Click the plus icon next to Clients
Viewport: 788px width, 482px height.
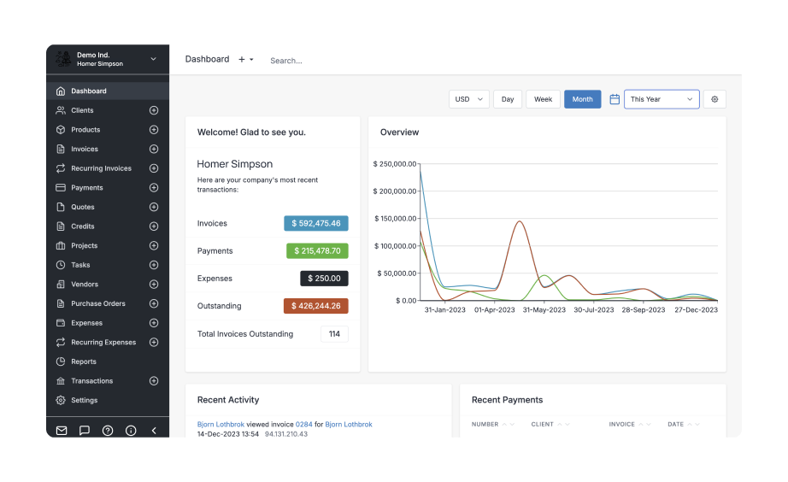pos(154,110)
